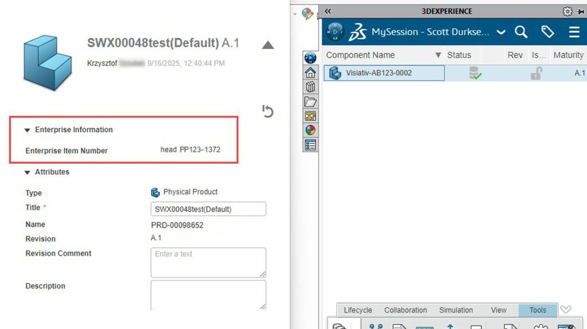This screenshot has height=329, width=587.
Task: Collapse the Enterprise Information section
Action: tap(27, 130)
